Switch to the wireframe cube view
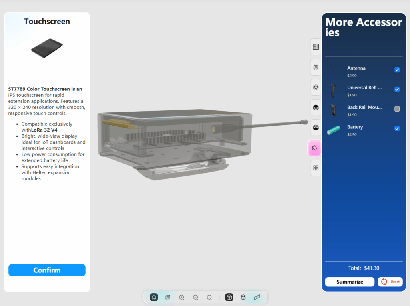This screenshot has width=410, height=306. [168, 297]
